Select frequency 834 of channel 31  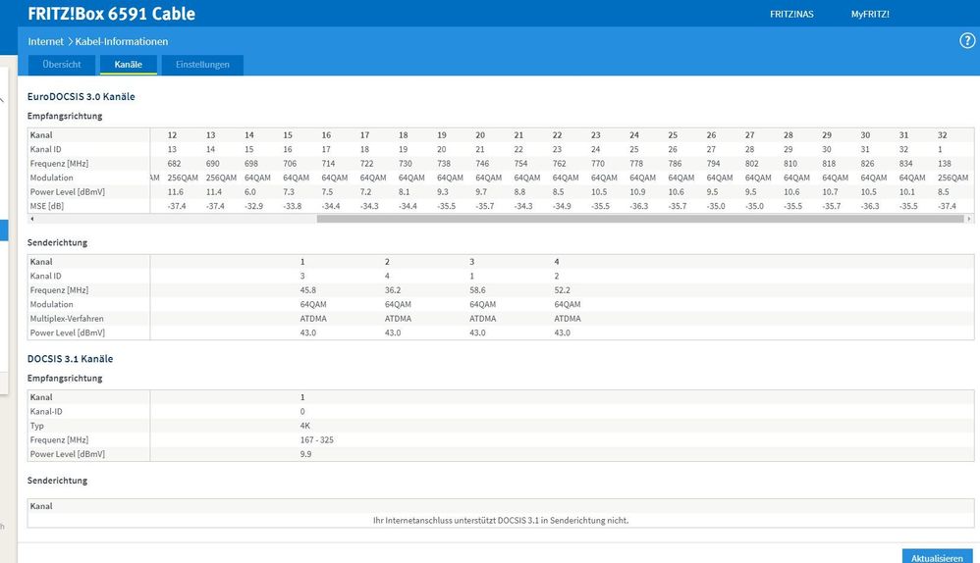point(905,164)
